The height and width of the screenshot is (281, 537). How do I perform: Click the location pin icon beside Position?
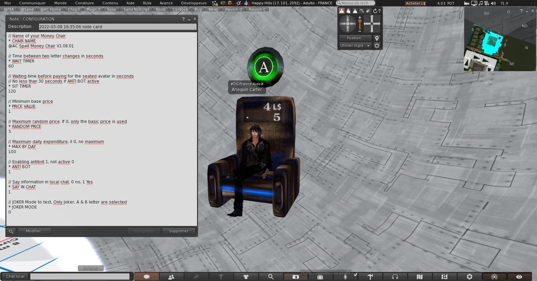click(x=377, y=38)
